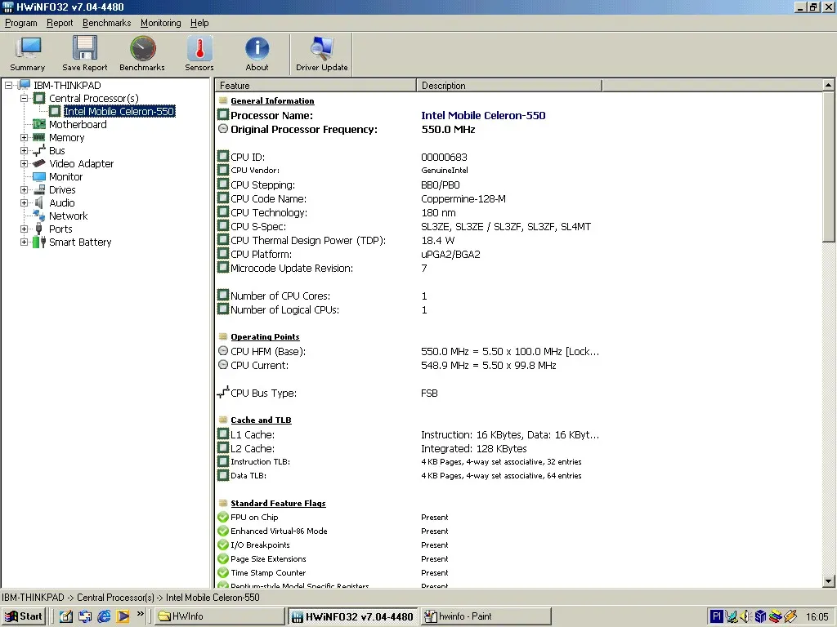Click the volume speaker tray icon
The height and width of the screenshot is (627, 837).
point(745,616)
